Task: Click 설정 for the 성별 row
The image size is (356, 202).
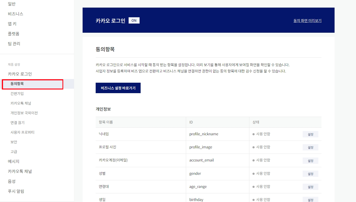Action: [311, 174]
